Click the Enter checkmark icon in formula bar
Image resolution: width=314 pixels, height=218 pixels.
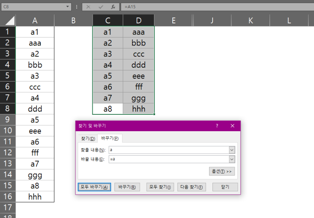[101, 7]
